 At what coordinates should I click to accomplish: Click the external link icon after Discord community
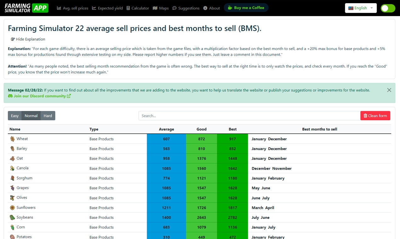point(69,96)
